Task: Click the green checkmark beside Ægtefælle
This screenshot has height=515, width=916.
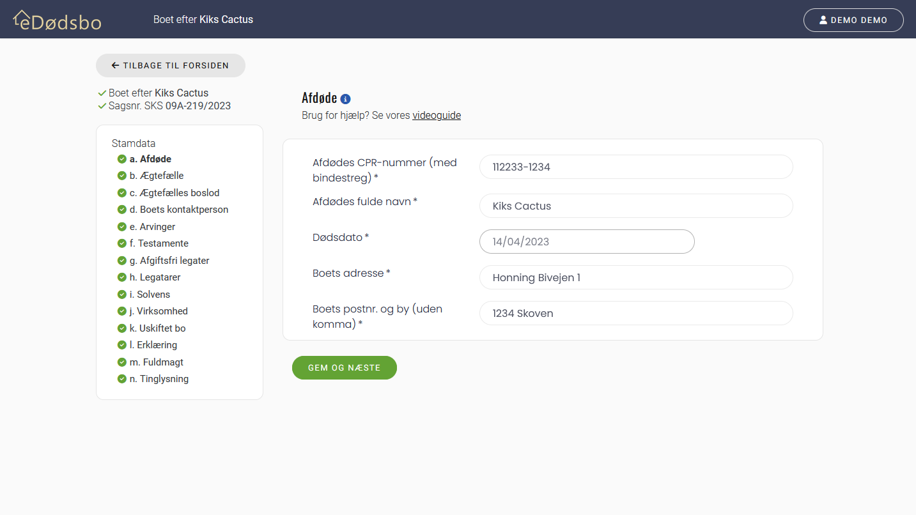Action: [x=121, y=176]
